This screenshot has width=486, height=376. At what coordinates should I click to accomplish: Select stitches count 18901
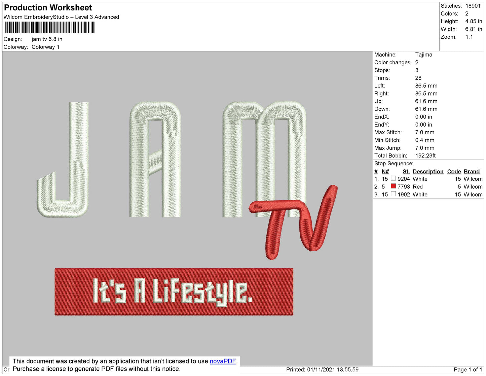tap(473, 6)
